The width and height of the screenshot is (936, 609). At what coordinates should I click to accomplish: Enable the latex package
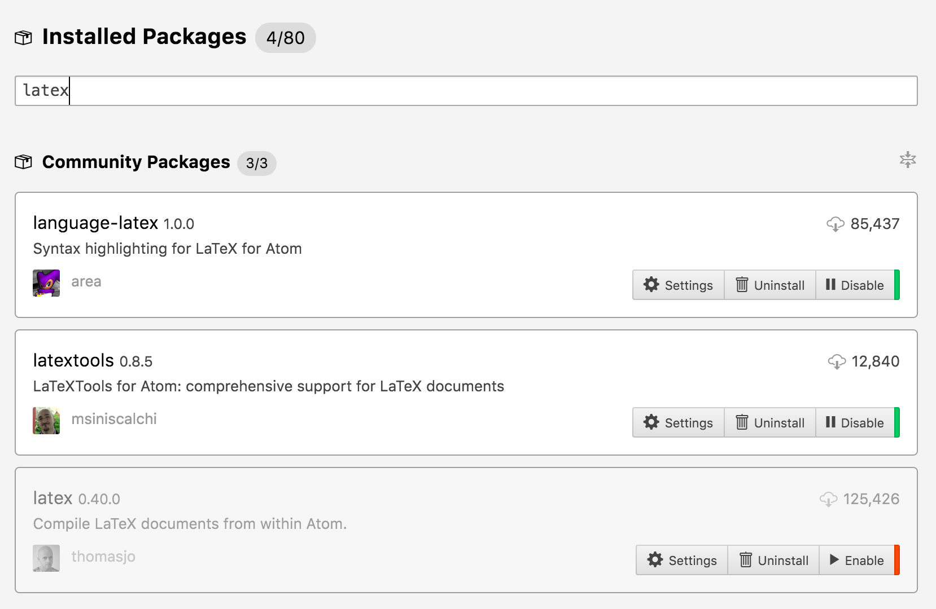857,561
